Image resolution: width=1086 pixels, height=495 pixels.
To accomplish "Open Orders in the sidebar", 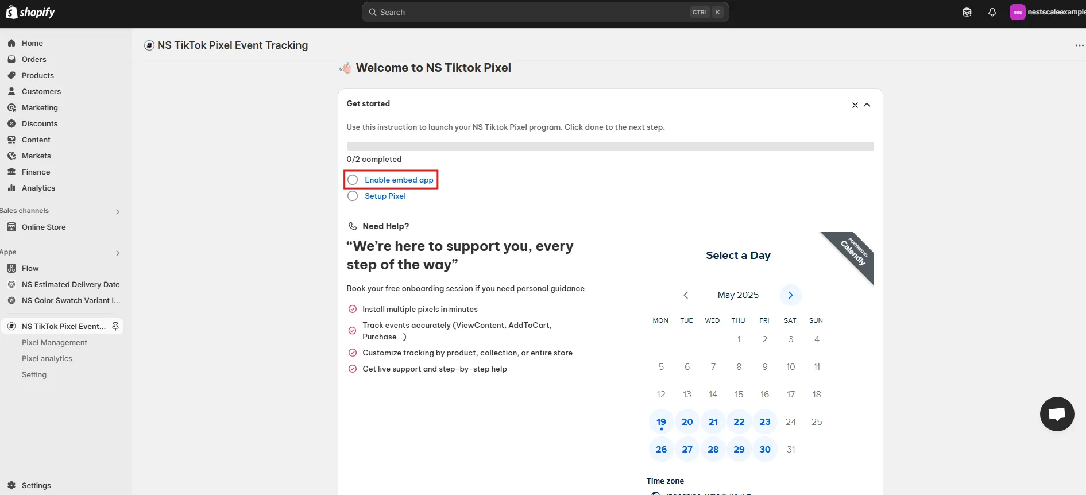I will click(x=34, y=59).
